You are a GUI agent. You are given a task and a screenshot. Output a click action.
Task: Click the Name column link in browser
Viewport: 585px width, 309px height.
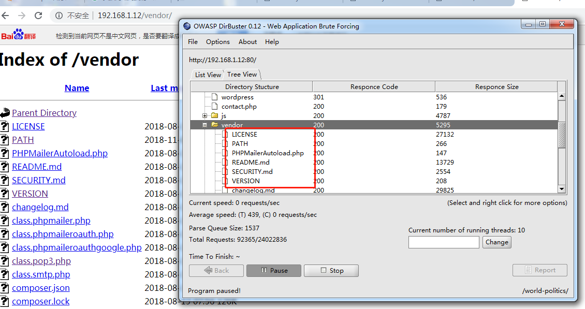pyautogui.click(x=77, y=88)
